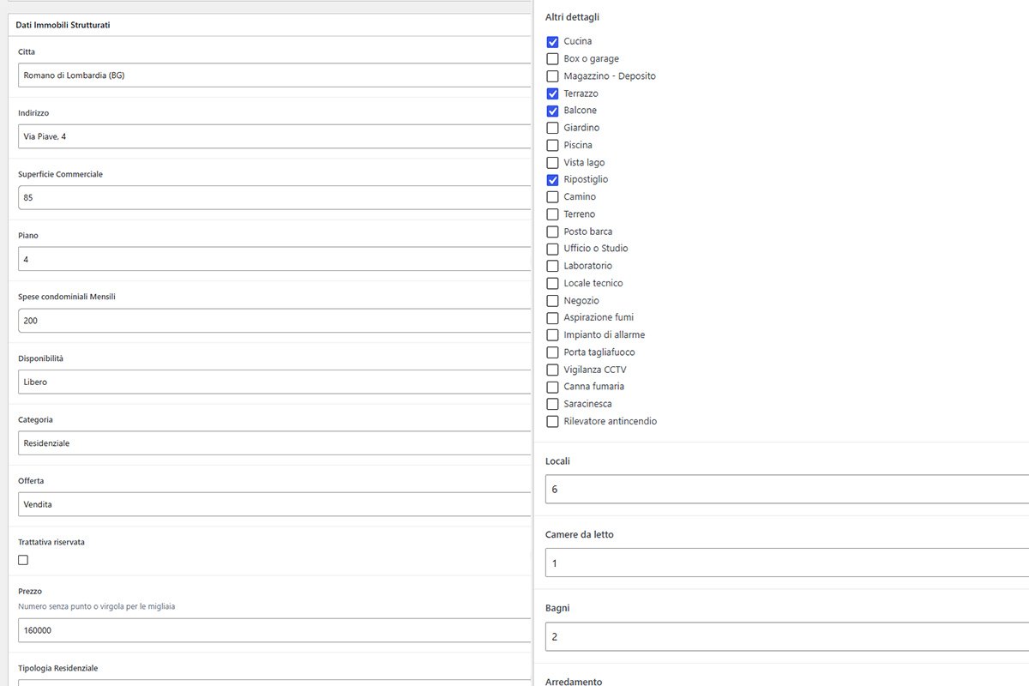Click the Arredamento label
Image resolution: width=1029 pixels, height=686 pixels.
pos(574,682)
